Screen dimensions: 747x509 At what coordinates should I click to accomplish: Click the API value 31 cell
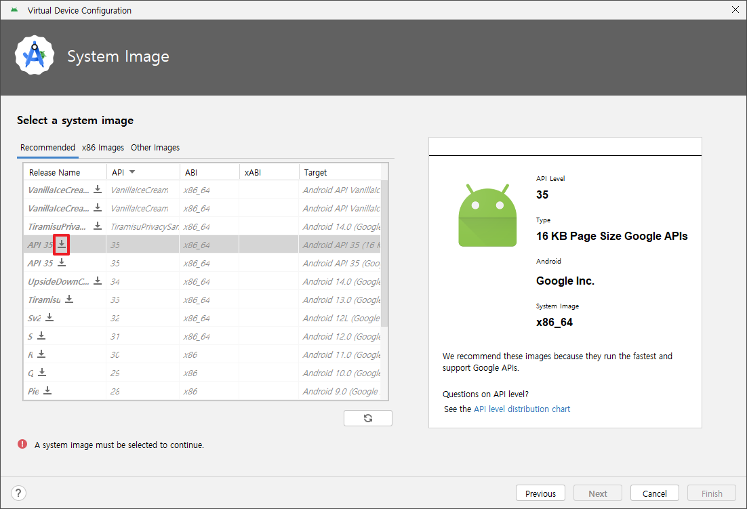tap(143, 336)
